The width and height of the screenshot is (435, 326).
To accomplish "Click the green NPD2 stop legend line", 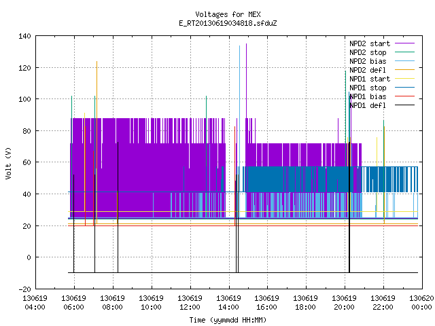I will [x=404, y=52].
